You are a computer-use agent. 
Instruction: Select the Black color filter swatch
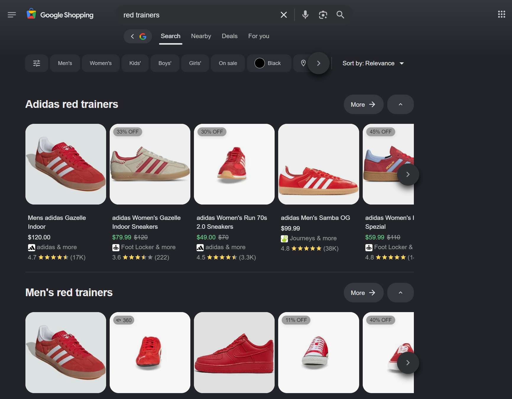point(260,63)
